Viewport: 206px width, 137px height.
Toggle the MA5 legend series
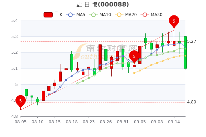(76, 15)
